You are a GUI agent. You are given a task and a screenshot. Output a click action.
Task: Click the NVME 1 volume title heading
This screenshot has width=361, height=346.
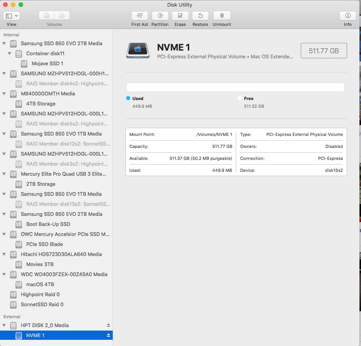point(173,47)
